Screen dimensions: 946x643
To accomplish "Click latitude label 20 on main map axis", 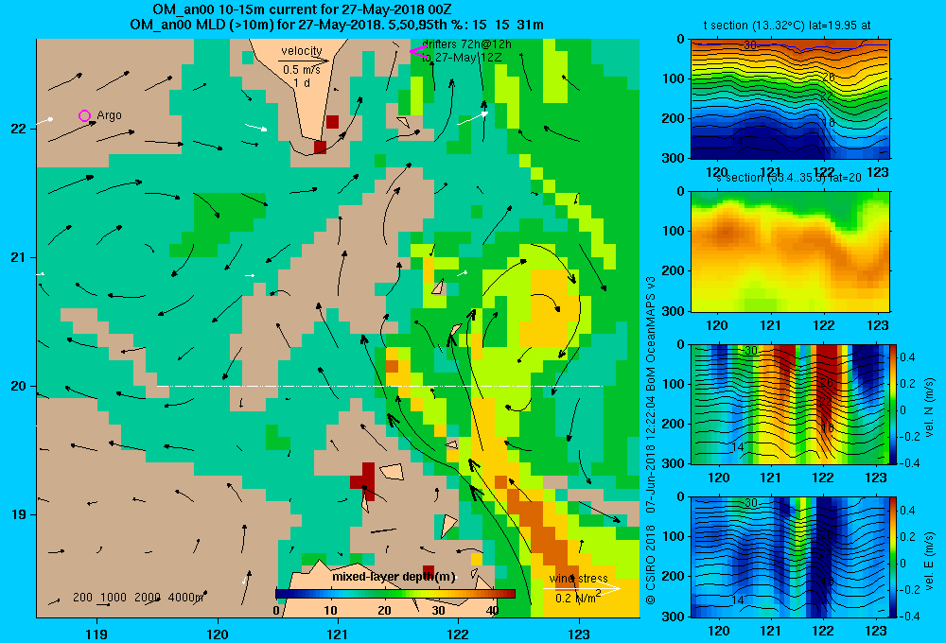I will coord(18,386).
